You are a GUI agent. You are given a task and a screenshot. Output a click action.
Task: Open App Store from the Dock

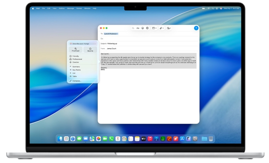(182, 139)
